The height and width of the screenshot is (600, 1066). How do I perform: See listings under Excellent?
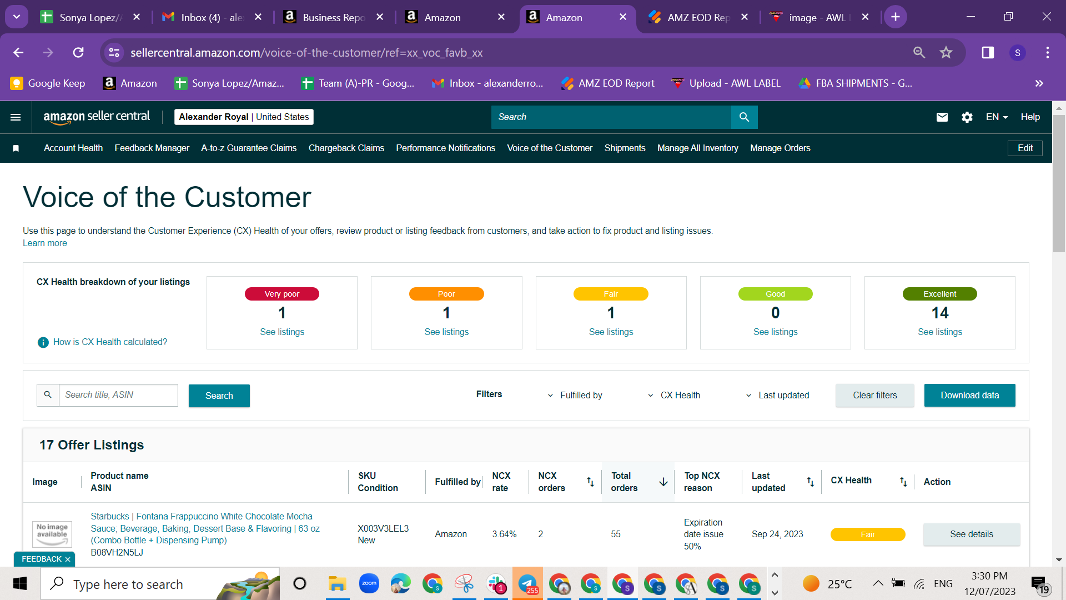pyautogui.click(x=940, y=332)
